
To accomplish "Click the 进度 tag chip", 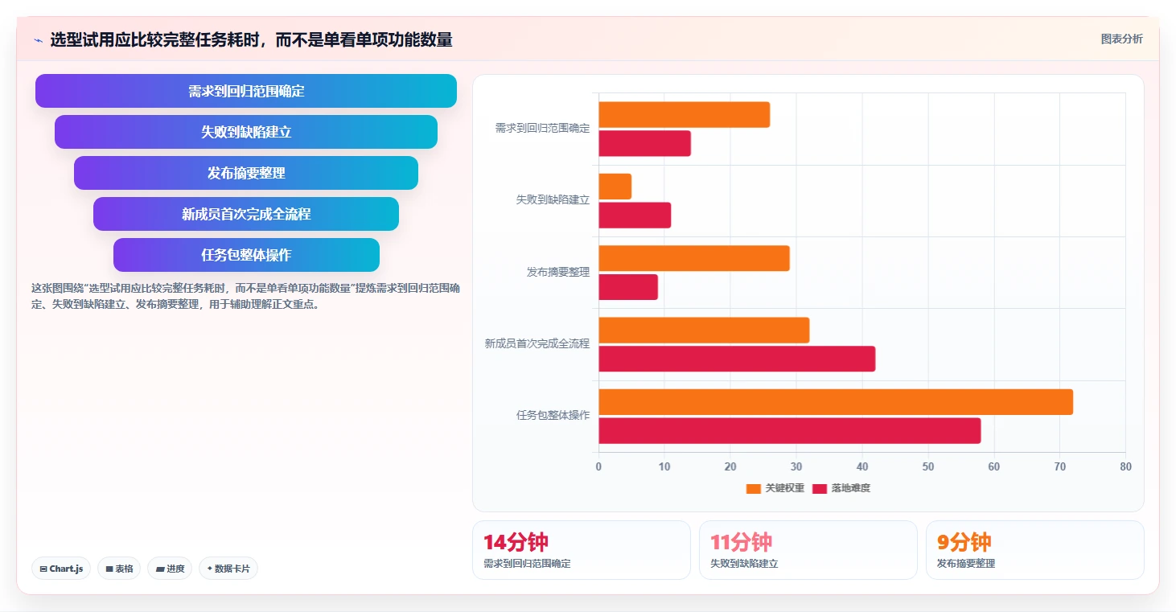I will pyautogui.click(x=170, y=569).
